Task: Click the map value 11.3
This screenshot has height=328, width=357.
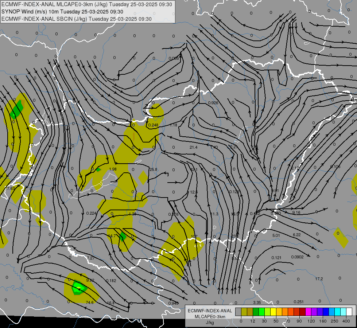Action: tap(214, 214)
